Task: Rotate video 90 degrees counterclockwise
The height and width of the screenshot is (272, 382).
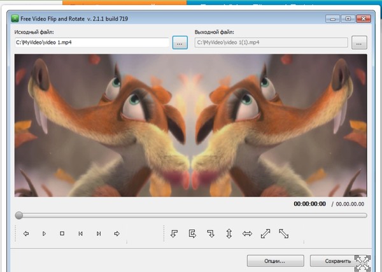Action: [x=174, y=234]
